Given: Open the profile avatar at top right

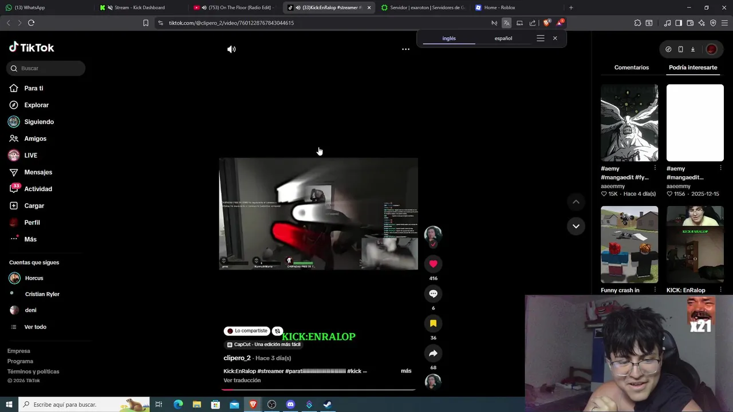Looking at the screenshot, I should [x=711, y=49].
